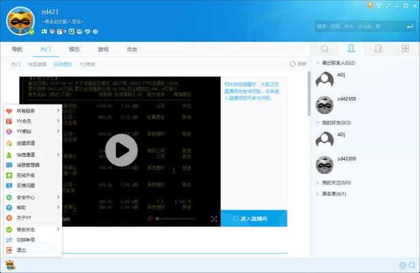Mute the video using the speaker icon
The width and height of the screenshot is (420, 273).
click(x=151, y=219)
